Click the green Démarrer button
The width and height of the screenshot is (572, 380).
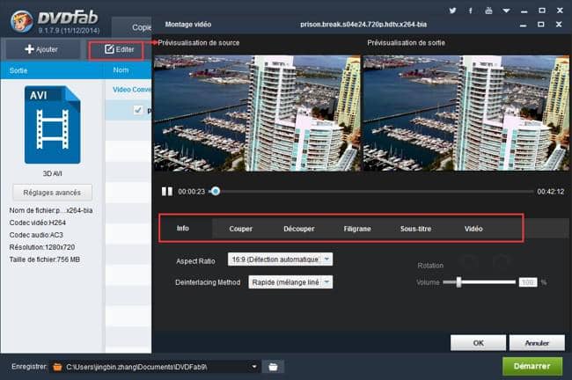532,366
